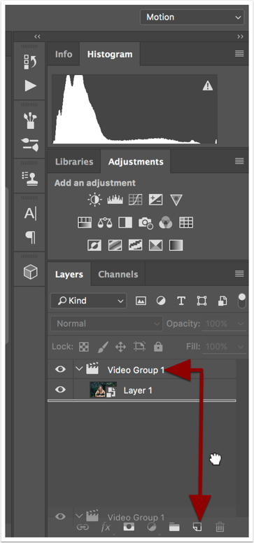Image resolution: width=254 pixels, height=543 pixels.
Task: Switch to the Info tab
Action: [64, 55]
